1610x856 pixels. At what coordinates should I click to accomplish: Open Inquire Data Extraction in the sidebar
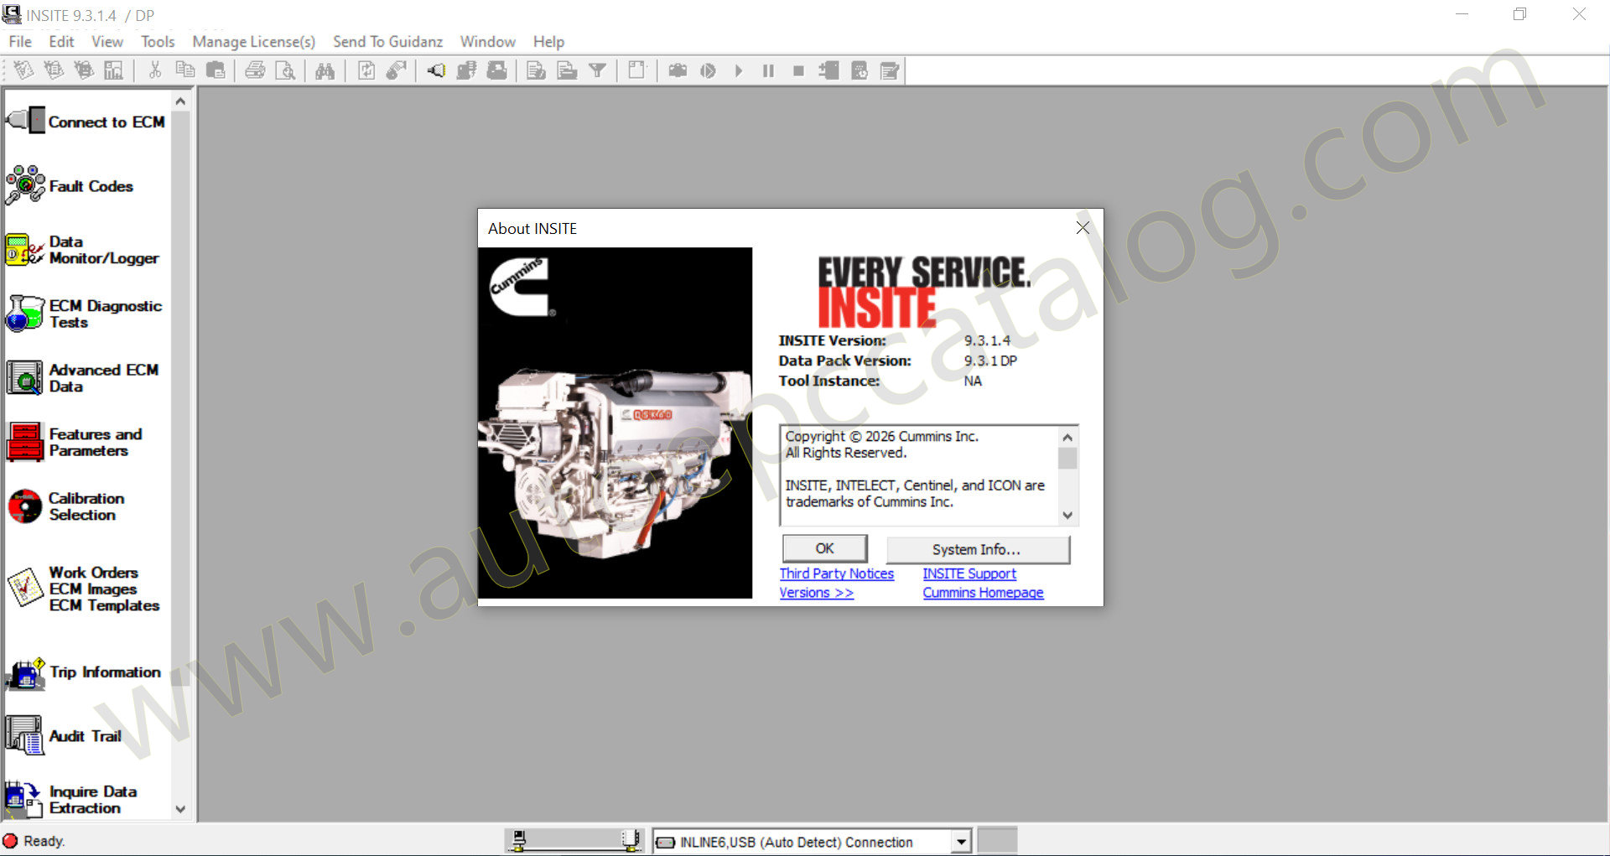pos(72,800)
